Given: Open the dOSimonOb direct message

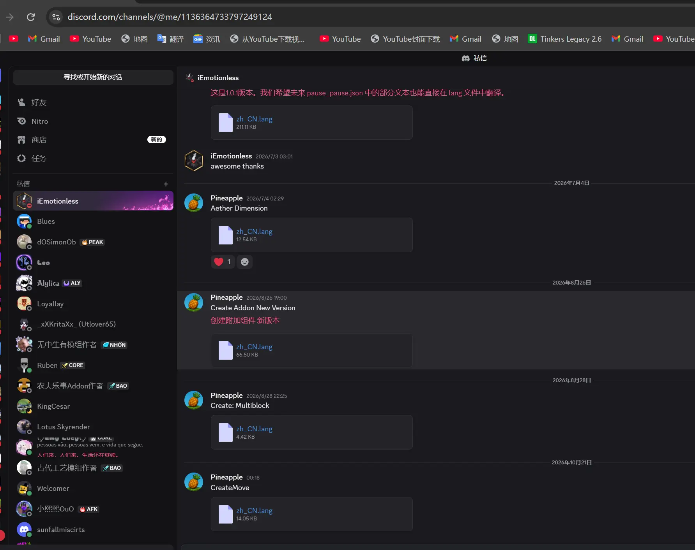Looking at the screenshot, I should [93, 242].
